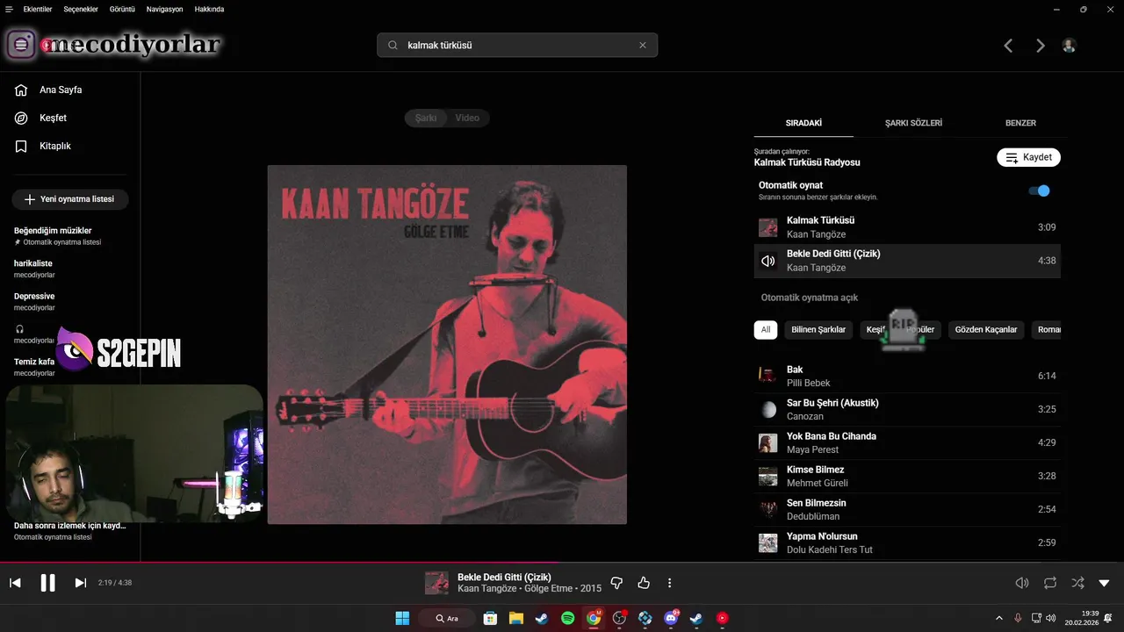Navigate forward with the right arrow
This screenshot has width=1124, height=632.
coord(1041,46)
